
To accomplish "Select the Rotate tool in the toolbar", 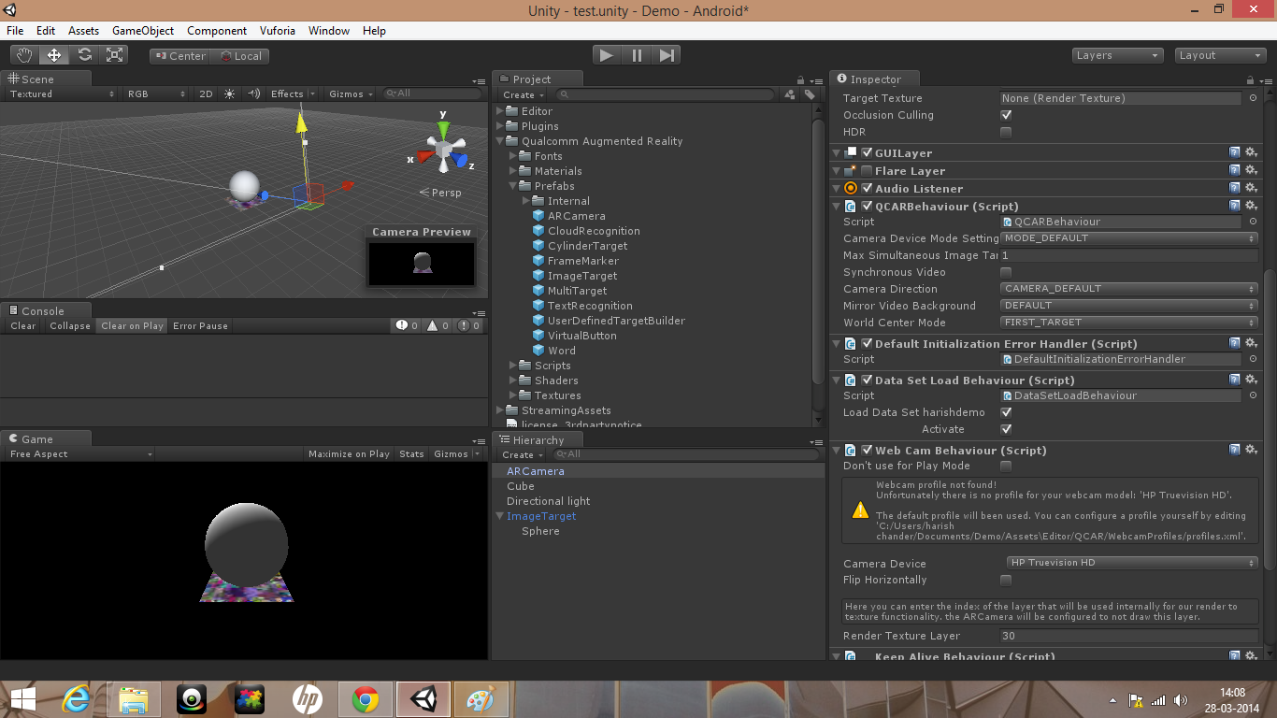I will [84, 55].
